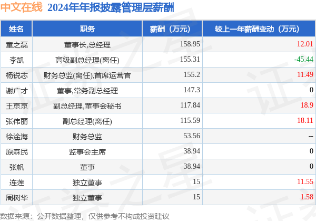
Task: Click 财务总监 in 徐淦海 row
Action: (87, 137)
